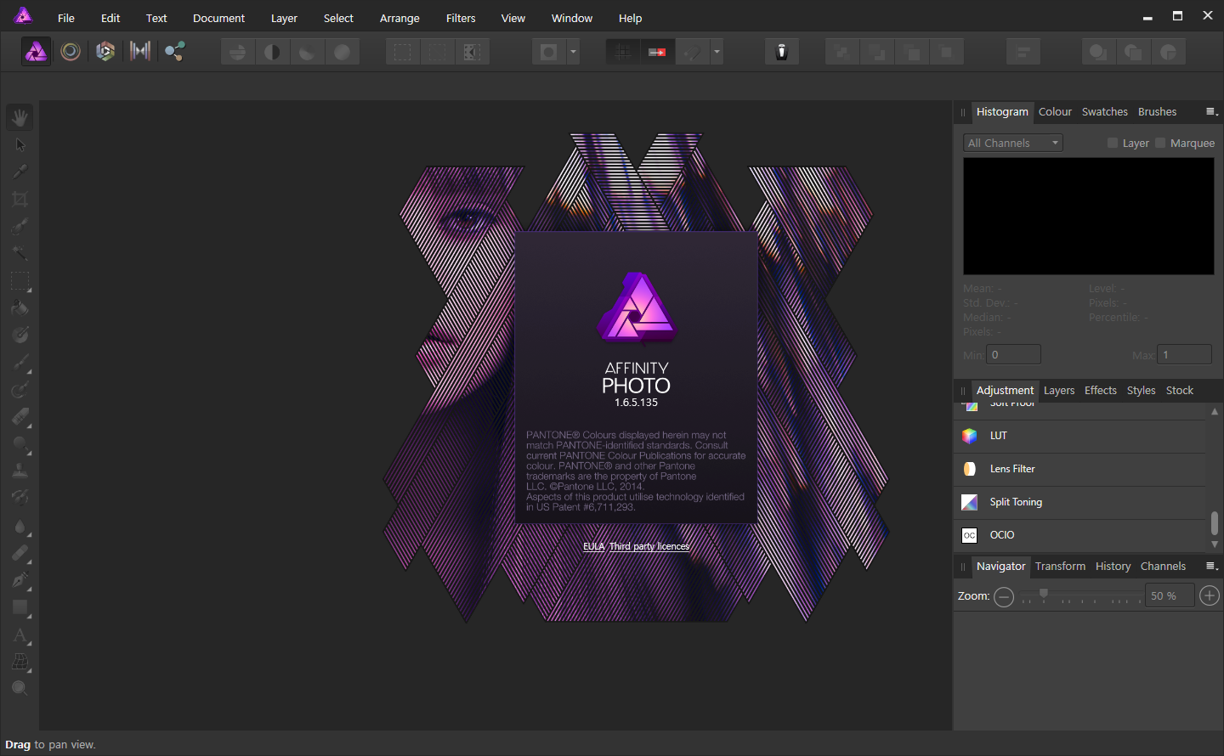Select the Paint Brush tool
1224x756 pixels.
click(20, 363)
